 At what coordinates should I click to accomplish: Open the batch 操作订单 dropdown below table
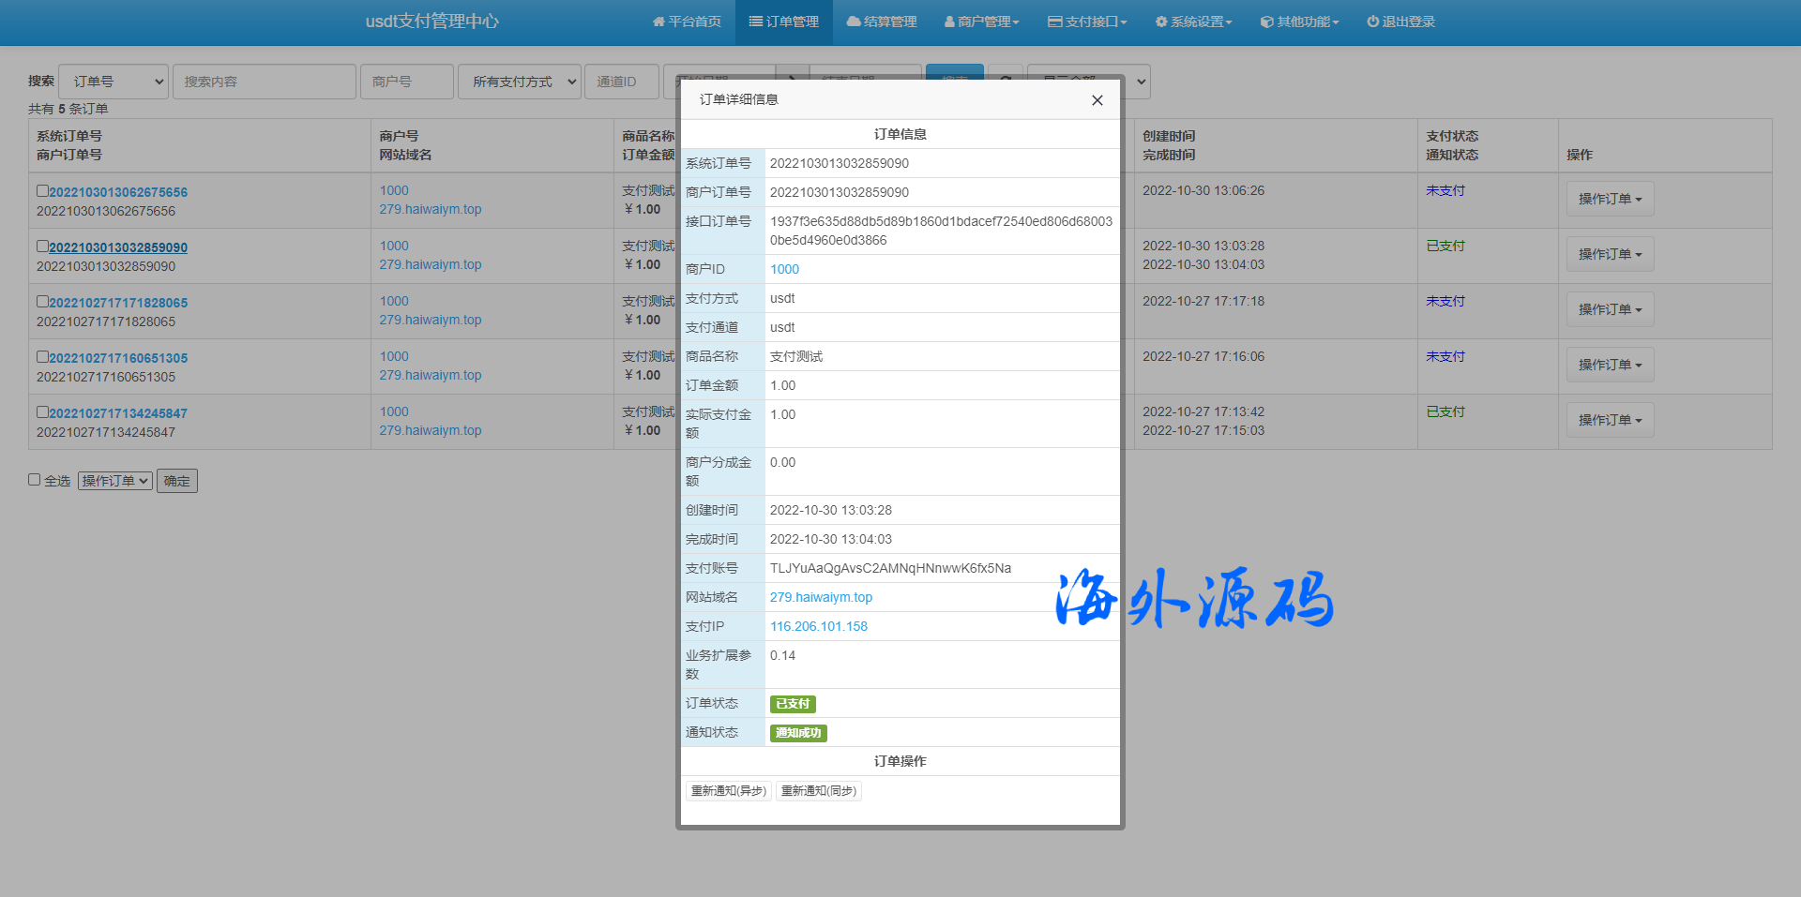point(114,481)
